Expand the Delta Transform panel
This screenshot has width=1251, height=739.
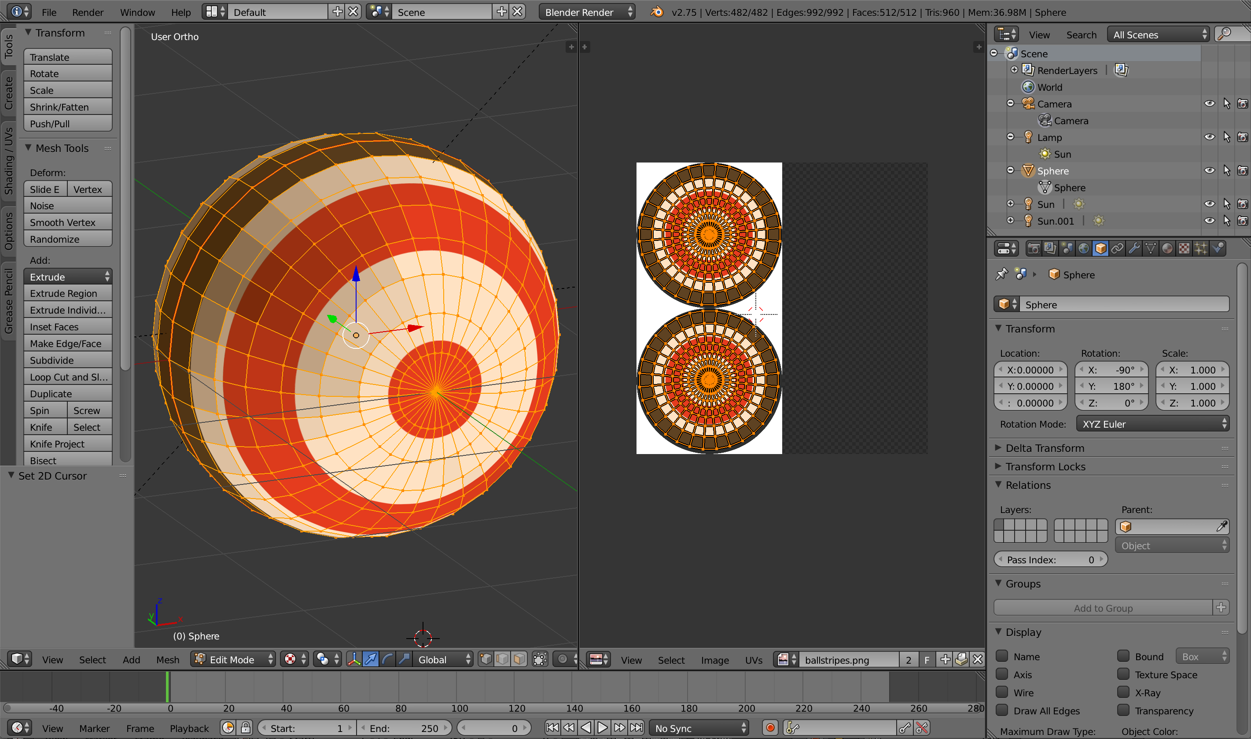click(x=1045, y=448)
